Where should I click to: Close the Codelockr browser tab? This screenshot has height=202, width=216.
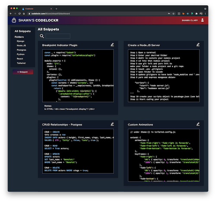[51, 9]
